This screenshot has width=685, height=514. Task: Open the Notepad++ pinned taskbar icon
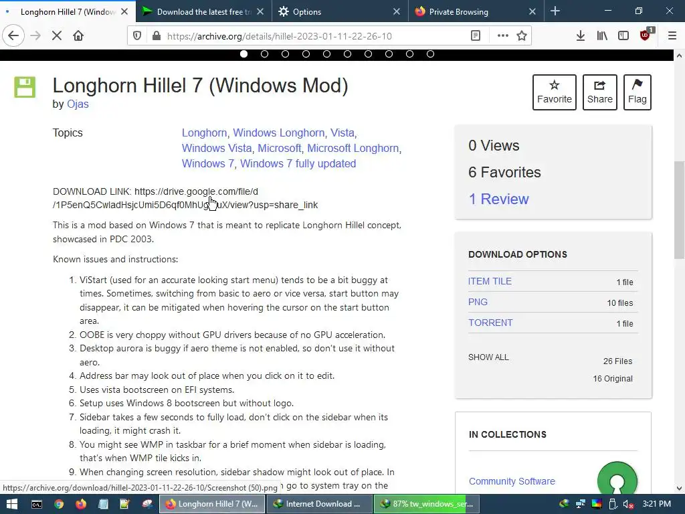pyautogui.click(x=124, y=505)
